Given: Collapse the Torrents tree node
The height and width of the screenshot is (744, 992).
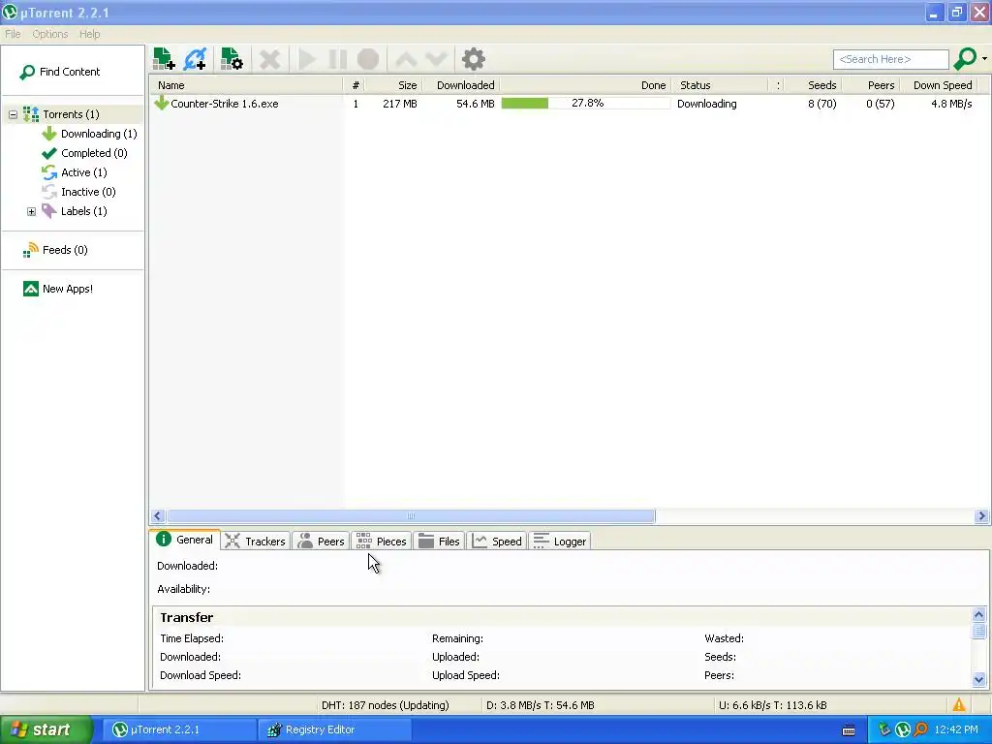Looking at the screenshot, I should point(13,114).
